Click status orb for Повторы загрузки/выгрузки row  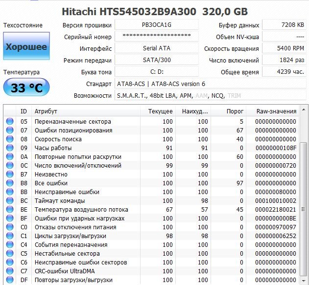[10, 280]
